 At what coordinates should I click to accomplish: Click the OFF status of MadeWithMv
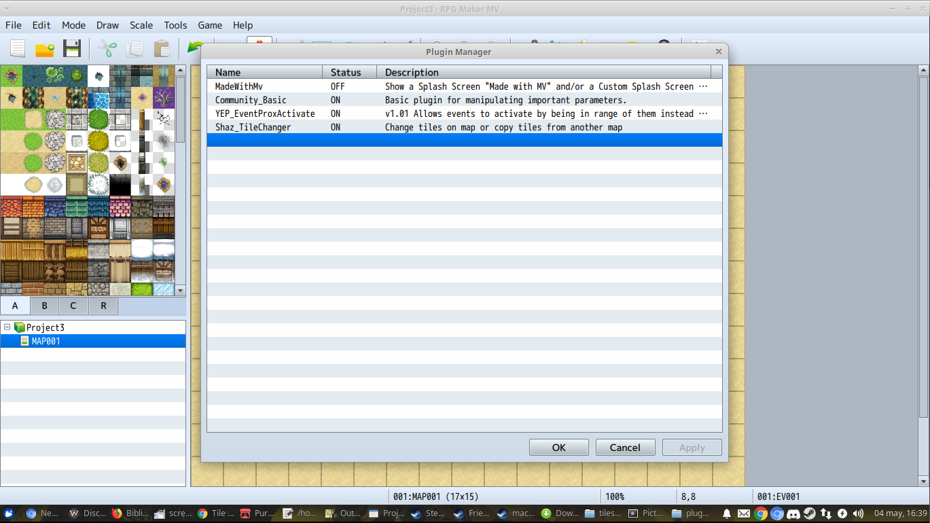pyautogui.click(x=338, y=86)
